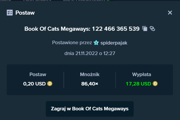This screenshot has height=120, width=180.
Task: Open the spiderpajak user profile
Action: [114, 43]
